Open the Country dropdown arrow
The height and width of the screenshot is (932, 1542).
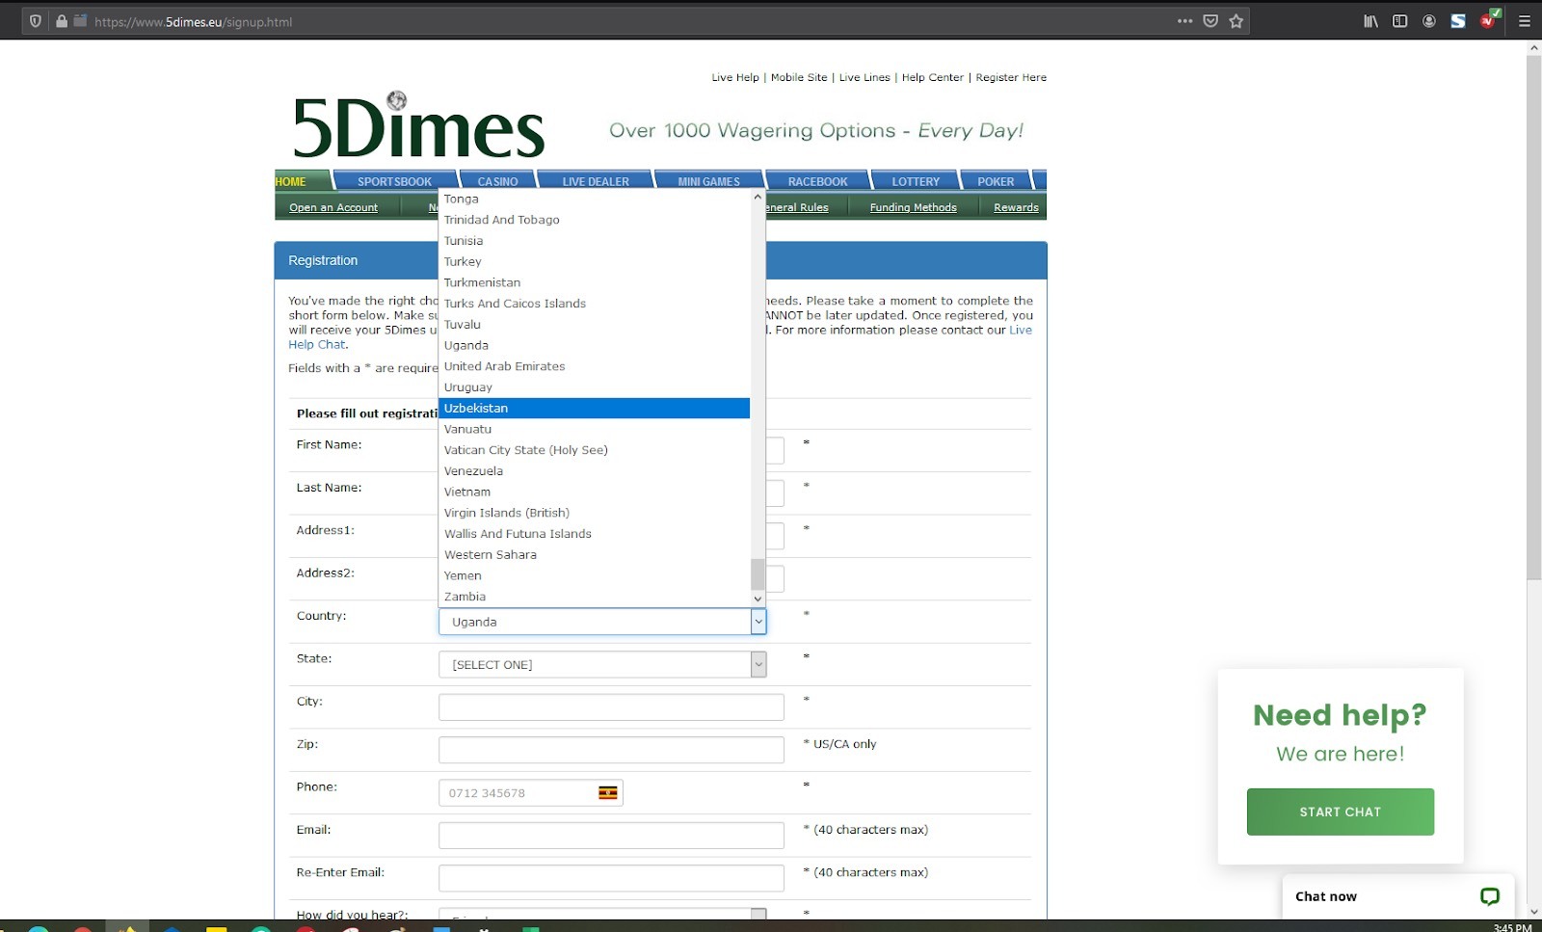coord(758,622)
